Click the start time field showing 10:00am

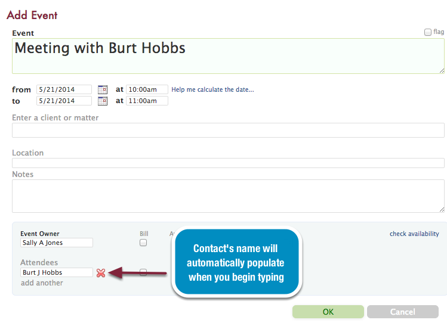pos(147,89)
